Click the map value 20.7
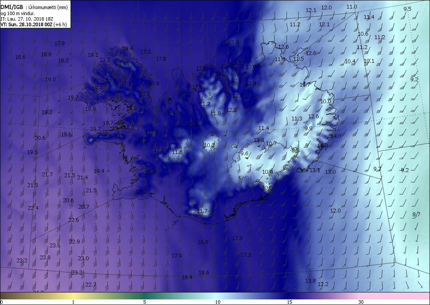 click(x=84, y=206)
